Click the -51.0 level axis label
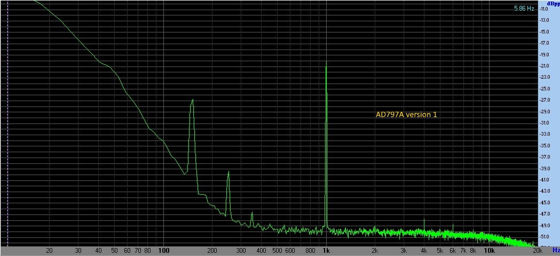 545,237
